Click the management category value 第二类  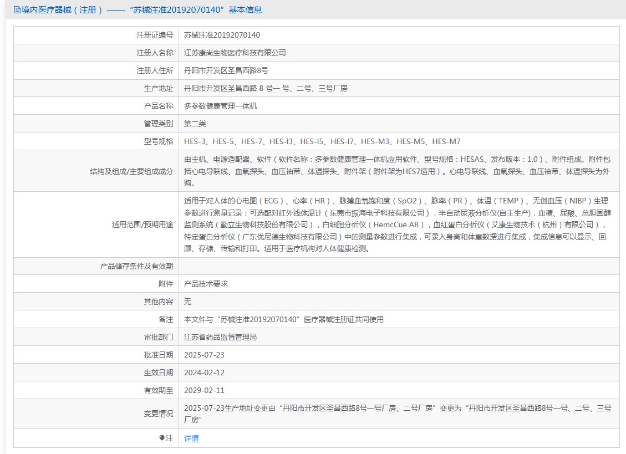point(195,124)
